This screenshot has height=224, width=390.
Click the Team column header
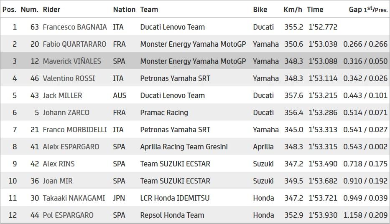149,9
